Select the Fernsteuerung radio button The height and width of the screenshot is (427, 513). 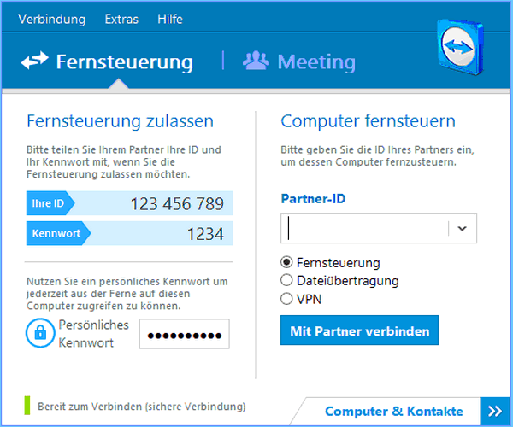[286, 262]
